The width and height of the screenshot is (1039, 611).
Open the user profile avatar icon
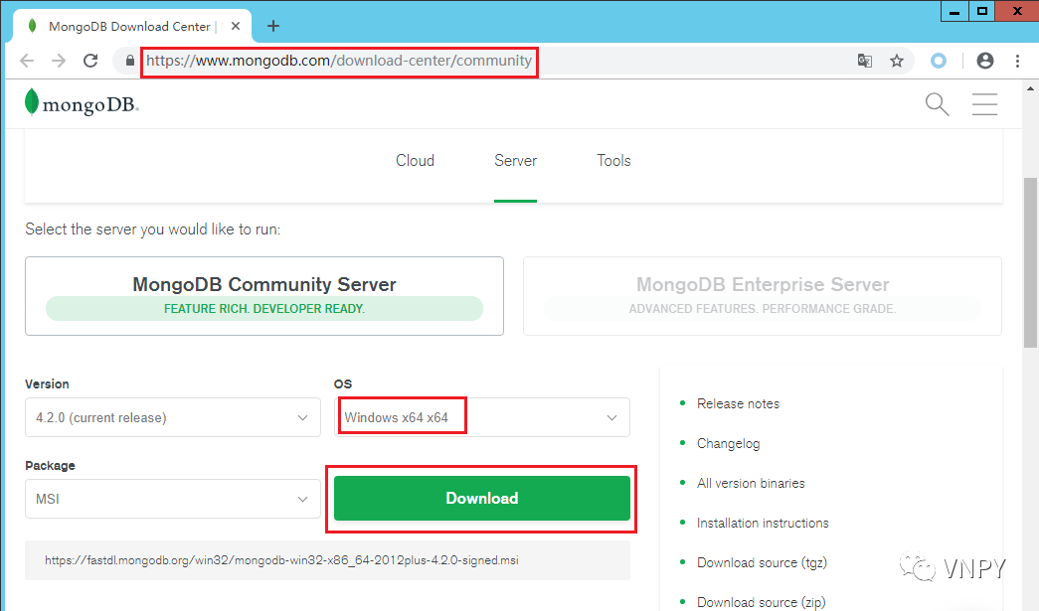tap(985, 61)
